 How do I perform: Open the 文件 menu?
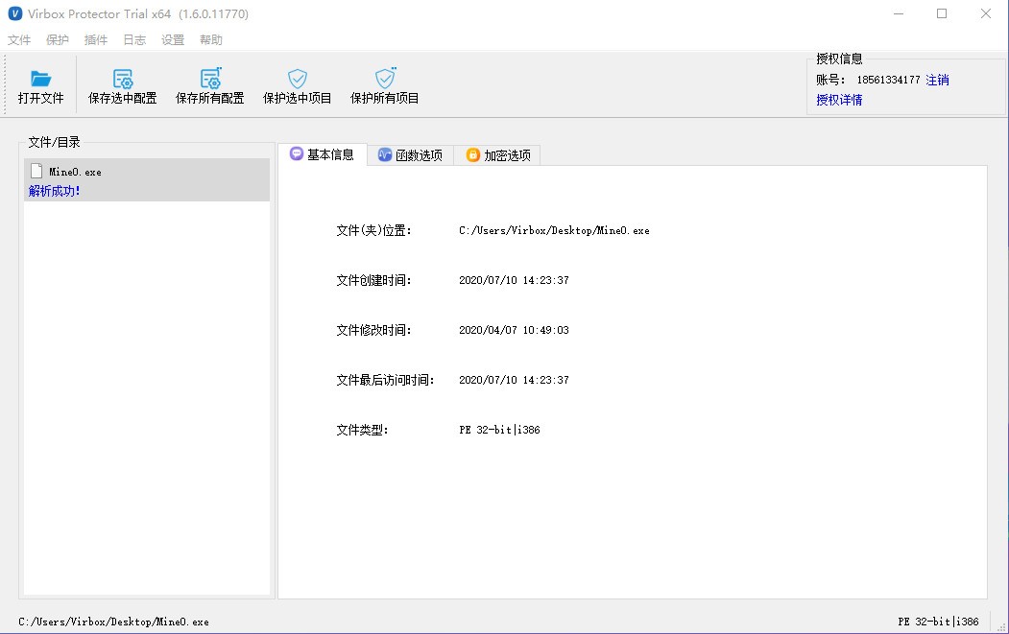19,39
